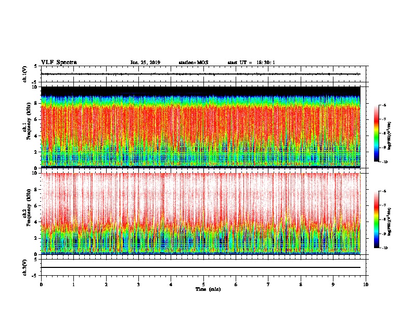
Task: Click the ch.2 colorbar log(PSD) label
Action: (x=390, y=222)
